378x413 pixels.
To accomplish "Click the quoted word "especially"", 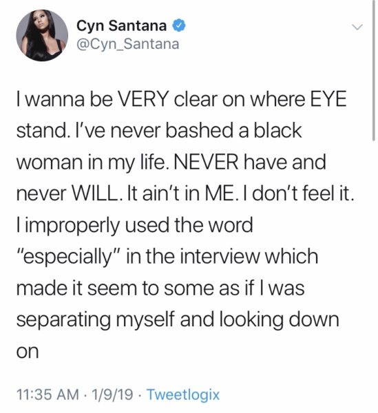I will click(x=69, y=257).
